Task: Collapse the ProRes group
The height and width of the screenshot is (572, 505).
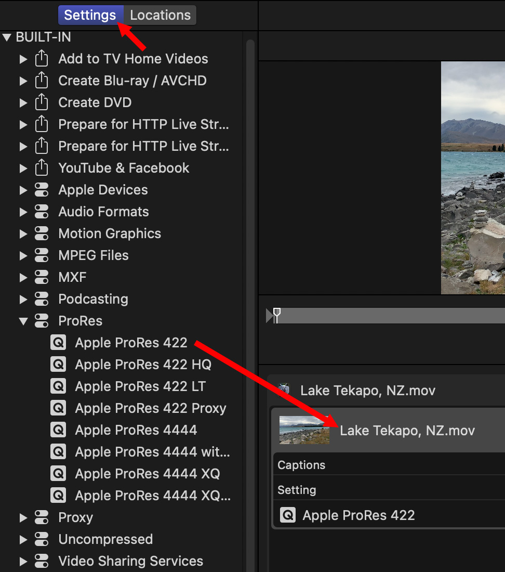Action: click(23, 321)
